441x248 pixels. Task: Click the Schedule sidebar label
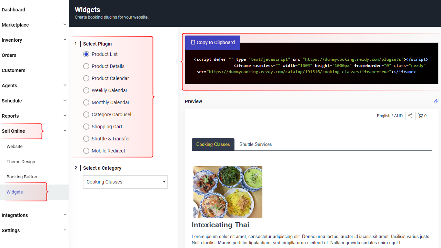(x=12, y=101)
